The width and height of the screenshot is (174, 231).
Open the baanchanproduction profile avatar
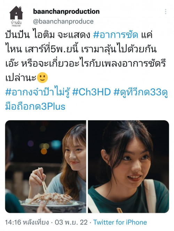[x=16, y=16]
